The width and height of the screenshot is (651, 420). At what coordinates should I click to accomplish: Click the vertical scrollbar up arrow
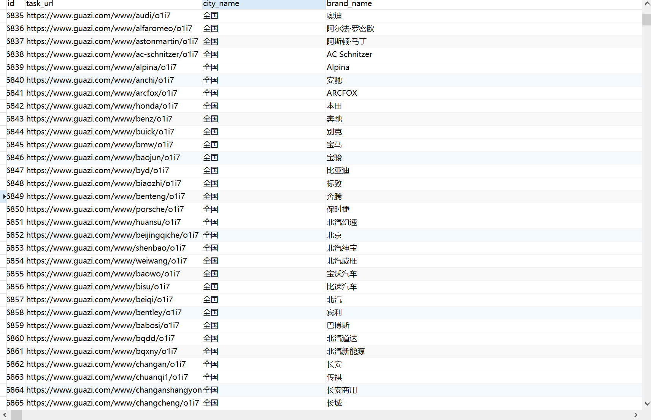647,3
